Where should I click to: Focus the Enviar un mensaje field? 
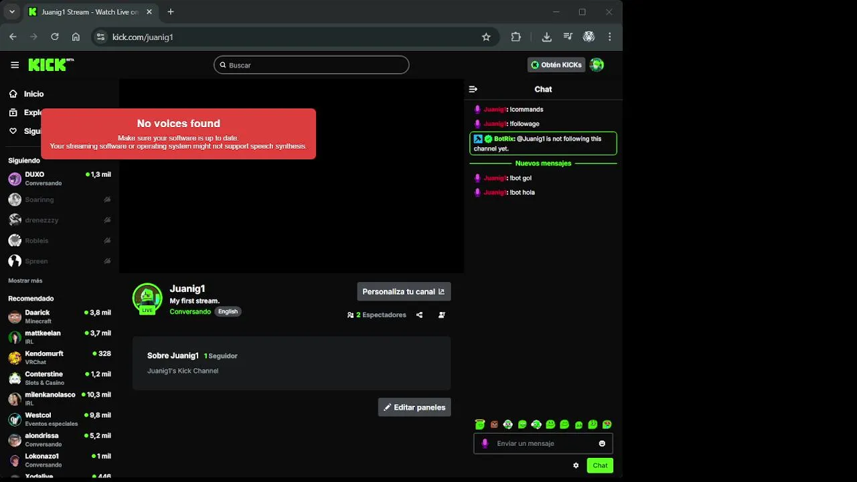[x=543, y=443]
